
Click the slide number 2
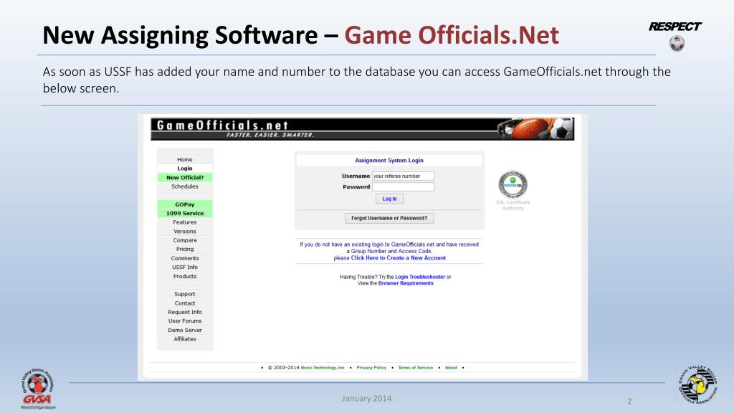(x=629, y=402)
